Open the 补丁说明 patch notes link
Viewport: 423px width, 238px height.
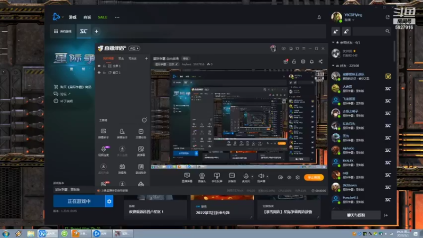pos(63,101)
